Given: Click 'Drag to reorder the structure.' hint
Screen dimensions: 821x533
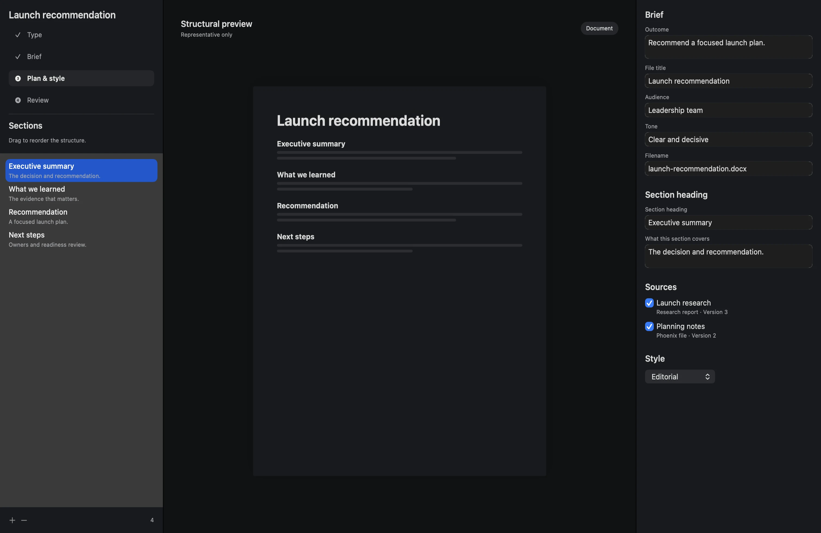Looking at the screenshot, I should pos(47,141).
